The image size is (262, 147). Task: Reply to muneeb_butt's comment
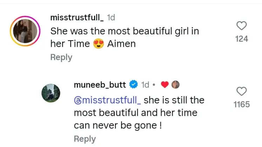(85, 139)
